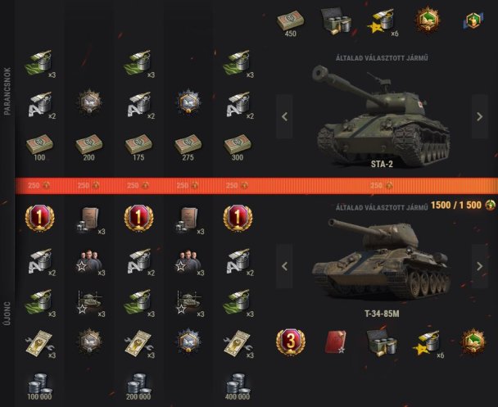Click the STA-2 tank name label
The height and width of the screenshot is (407, 498).
click(382, 164)
